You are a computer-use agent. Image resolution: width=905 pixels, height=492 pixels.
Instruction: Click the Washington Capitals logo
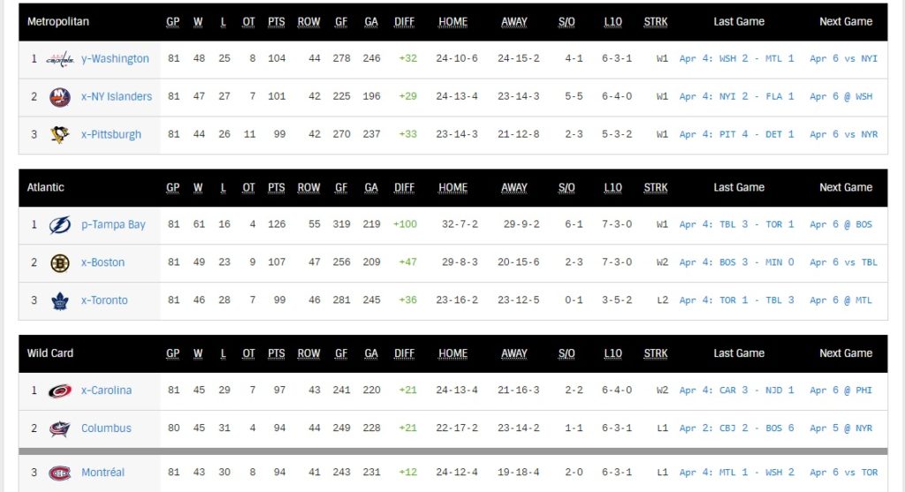point(60,59)
